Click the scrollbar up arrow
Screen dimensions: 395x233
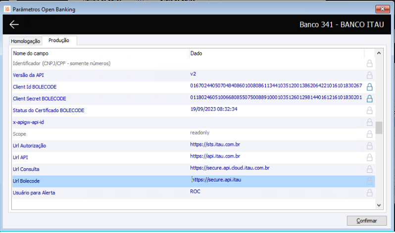click(379, 53)
